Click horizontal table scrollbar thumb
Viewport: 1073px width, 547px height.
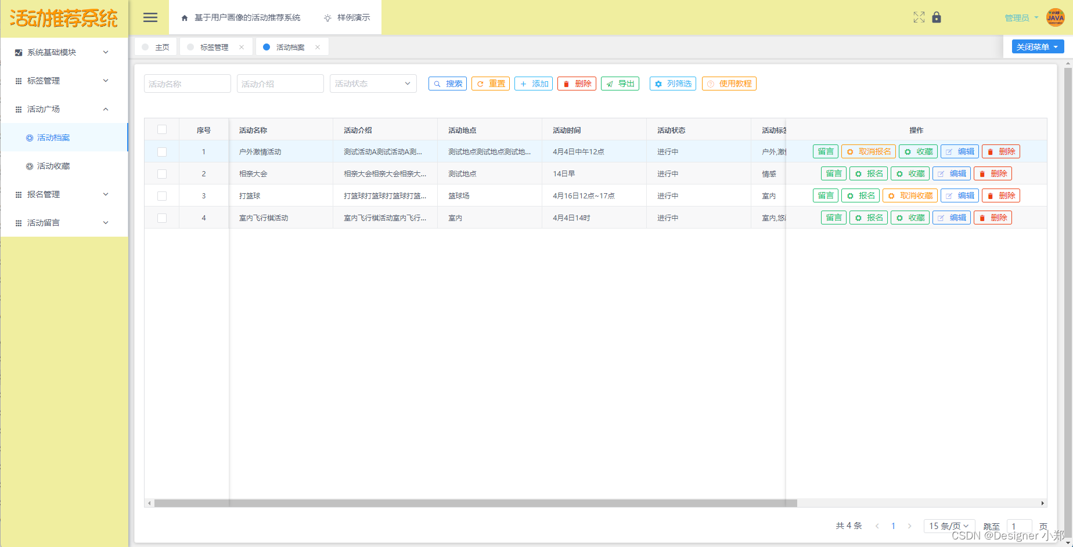tap(476, 503)
